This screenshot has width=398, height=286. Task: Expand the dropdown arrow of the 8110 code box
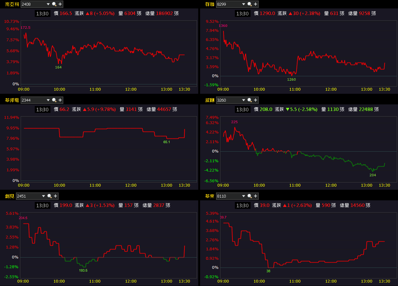[x=244, y=196]
